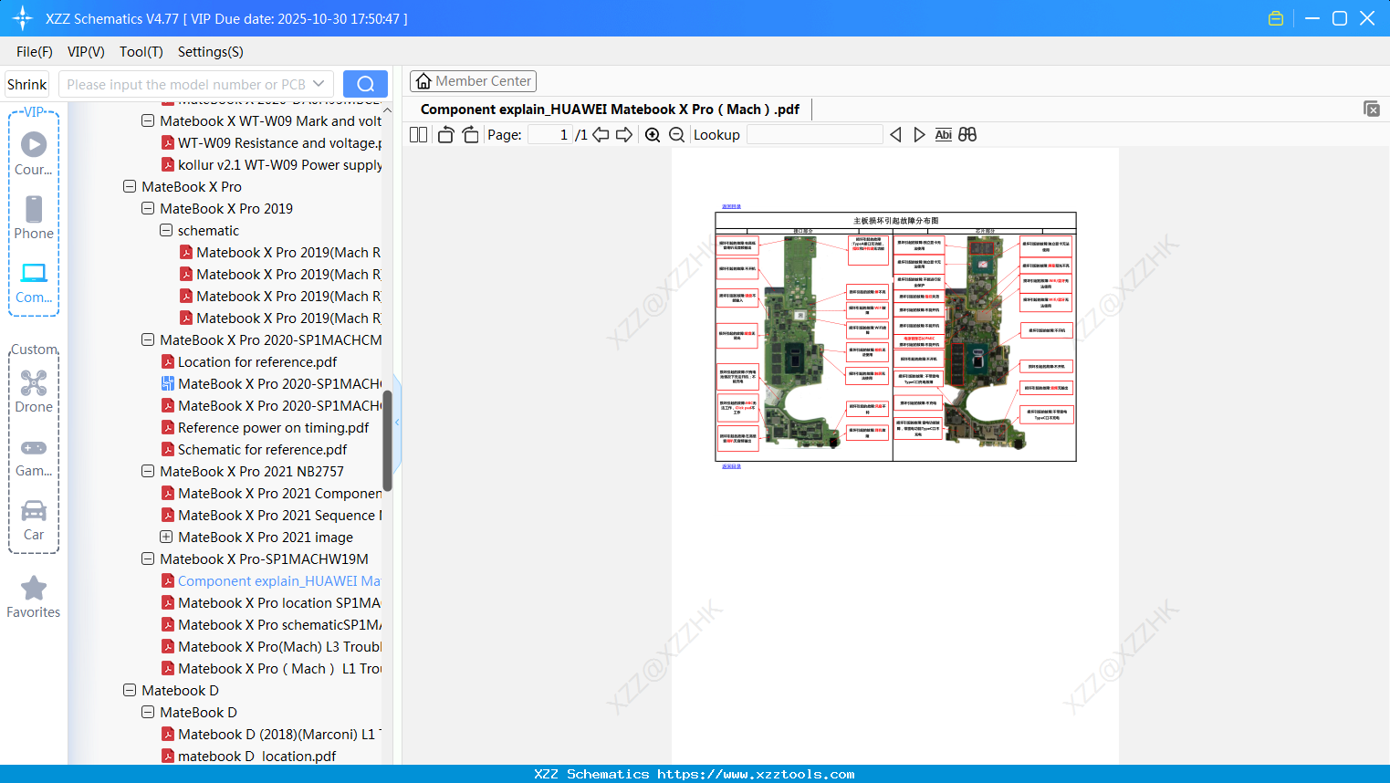This screenshot has height=783, width=1390.
Task: Open the Car category
Action: point(34,519)
